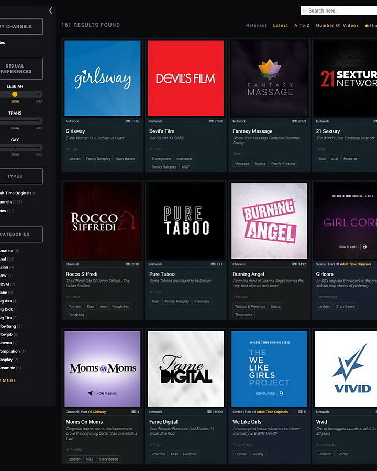The width and height of the screenshot is (377, 471).
Task: Sort results by A to Z
Action: click(x=302, y=25)
